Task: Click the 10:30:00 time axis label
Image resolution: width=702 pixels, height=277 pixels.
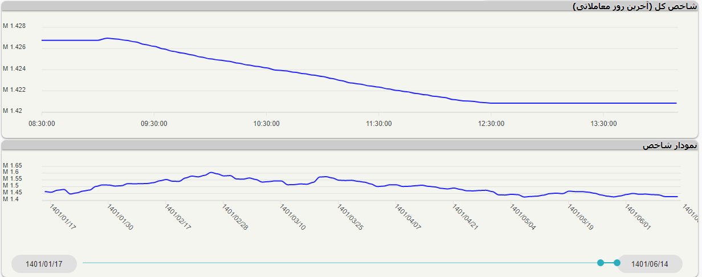Action: click(267, 123)
